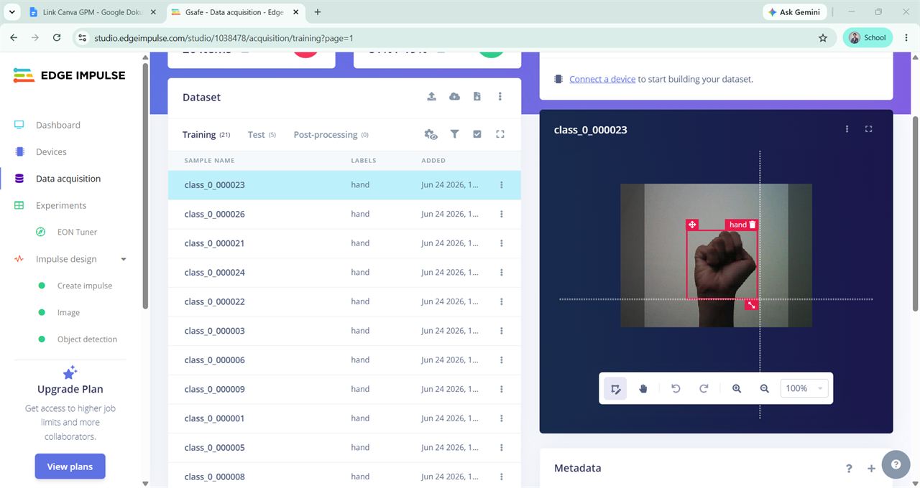Toggle multi-select checkbox for samples
The height and width of the screenshot is (488, 920).
(477, 134)
